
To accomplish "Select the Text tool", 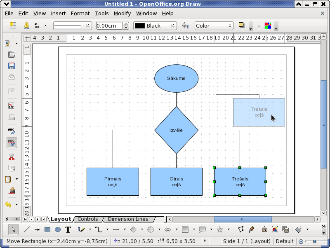I will click(x=68, y=229).
